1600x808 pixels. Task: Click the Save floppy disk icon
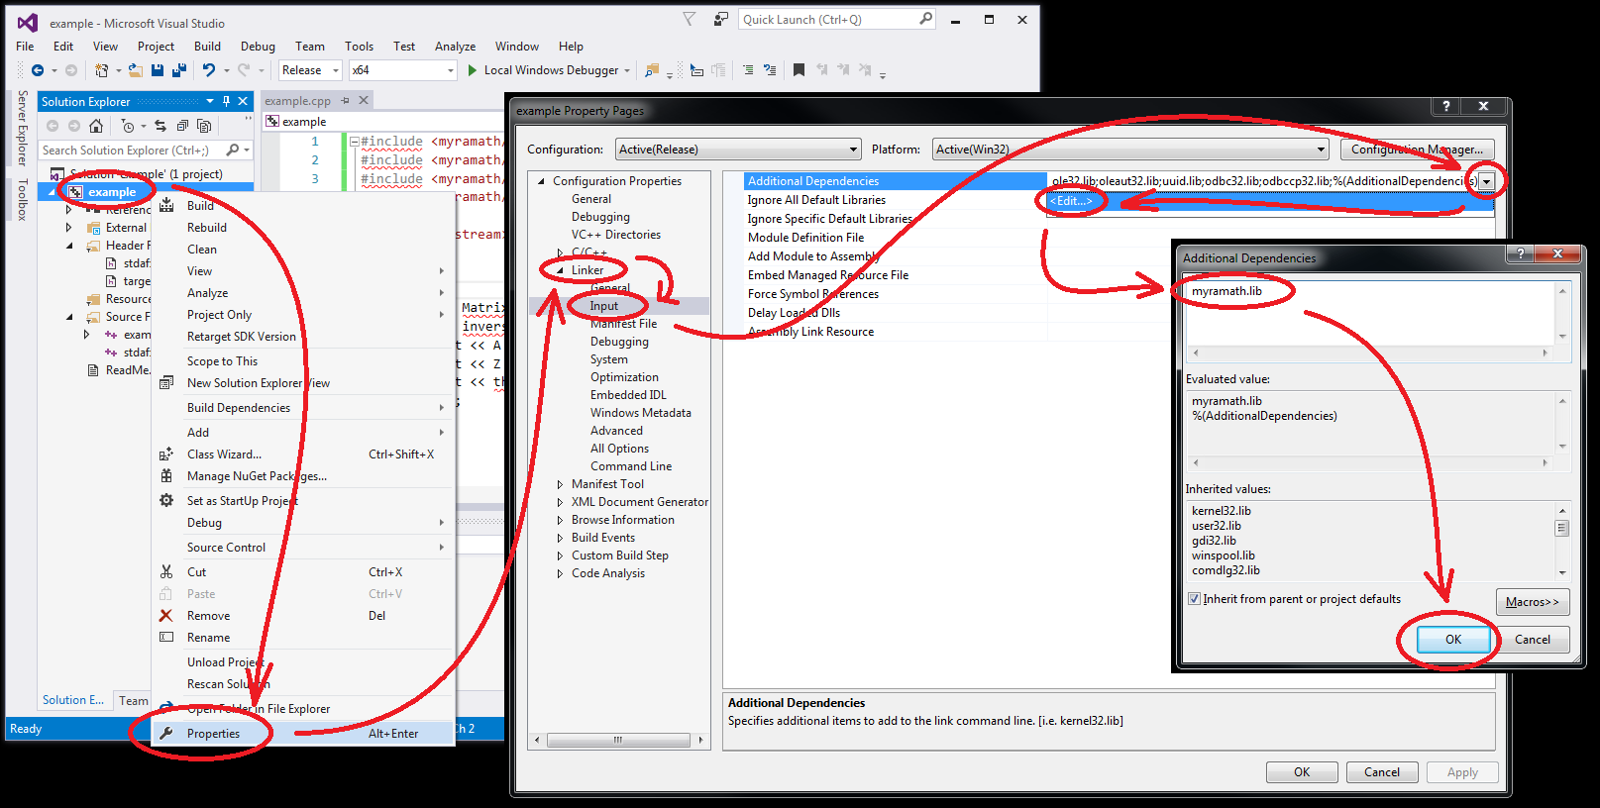pyautogui.click(x=158, y=70)
